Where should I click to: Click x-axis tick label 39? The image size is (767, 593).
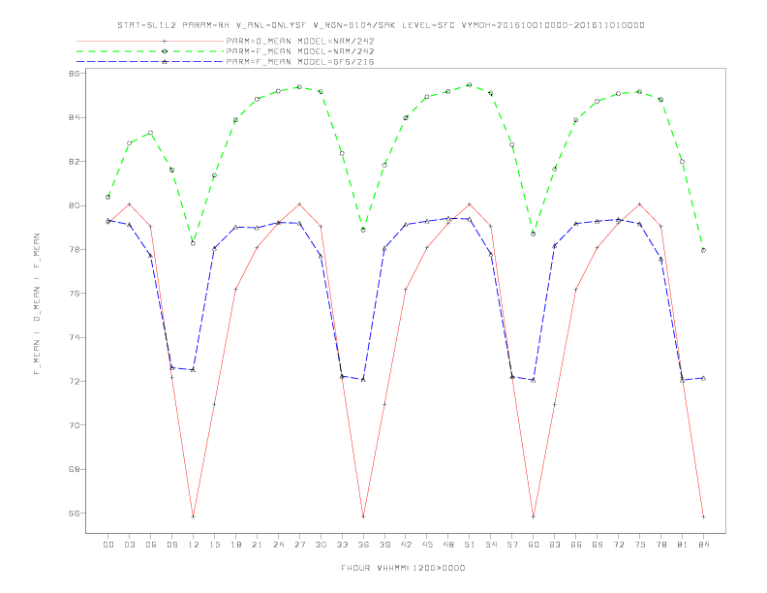click(x=384, y=545)
